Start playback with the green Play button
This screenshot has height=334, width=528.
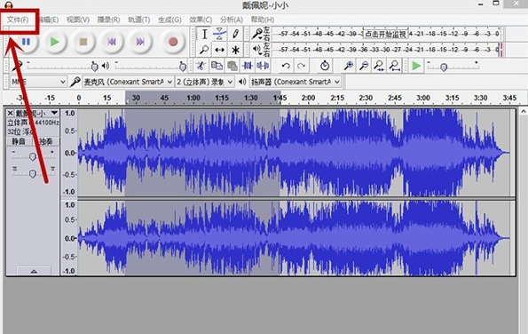(54, 42)
